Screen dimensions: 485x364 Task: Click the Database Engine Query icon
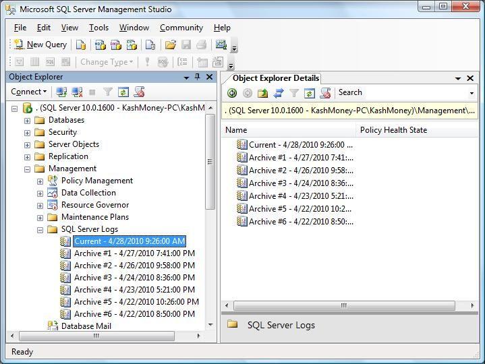[x=81, y=44]
